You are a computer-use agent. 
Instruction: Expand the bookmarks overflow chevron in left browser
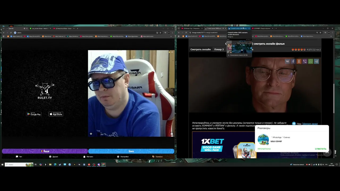coord(171,36)
